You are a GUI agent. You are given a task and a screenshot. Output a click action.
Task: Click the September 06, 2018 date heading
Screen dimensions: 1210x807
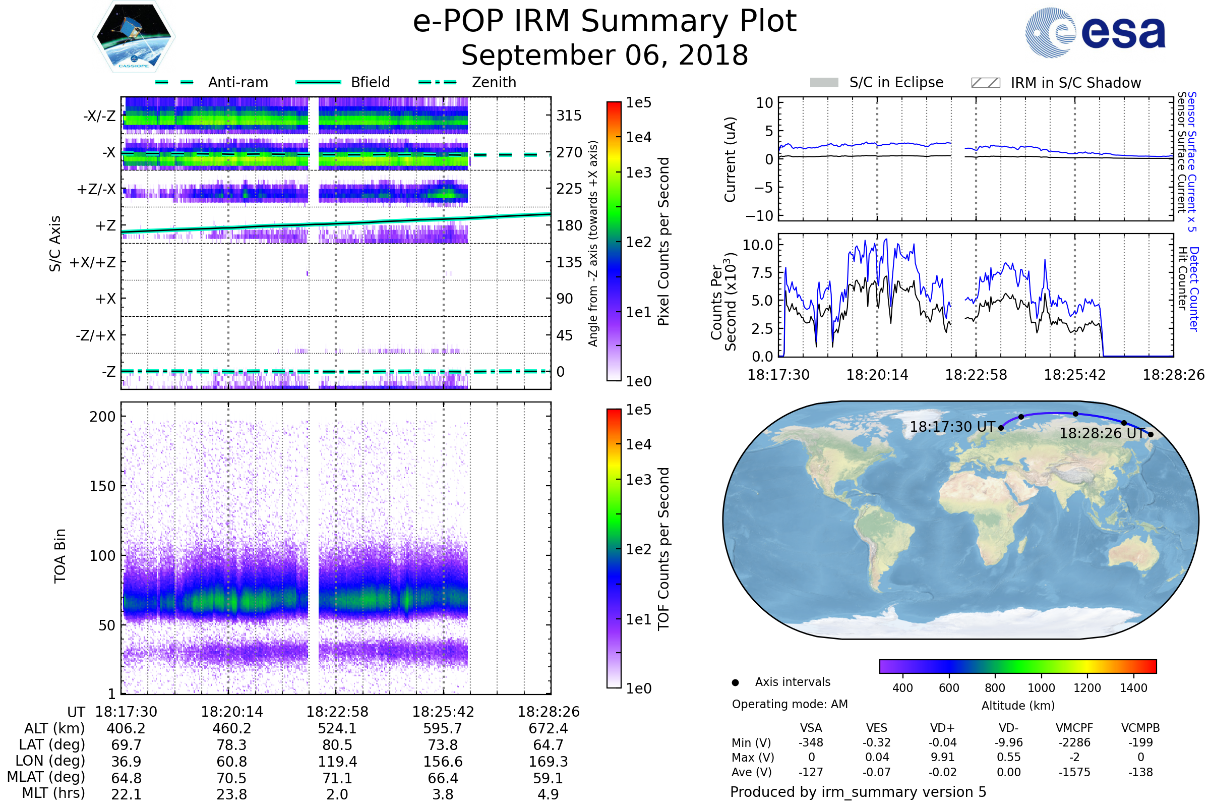pos(604,55)
